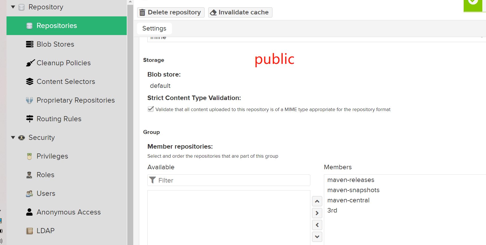Click the filter funnel icon

pos(152,180)
